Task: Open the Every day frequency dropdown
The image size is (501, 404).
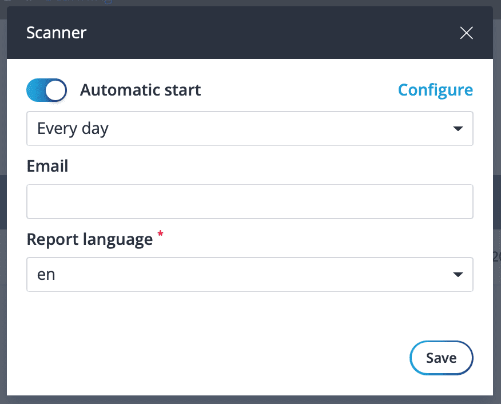Action: tap(249, 129)
